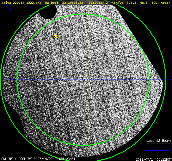Viewport: 172px width, 161px height.
Task: Select the Dec value 51:29:17.2
Action: click(98, 3)
